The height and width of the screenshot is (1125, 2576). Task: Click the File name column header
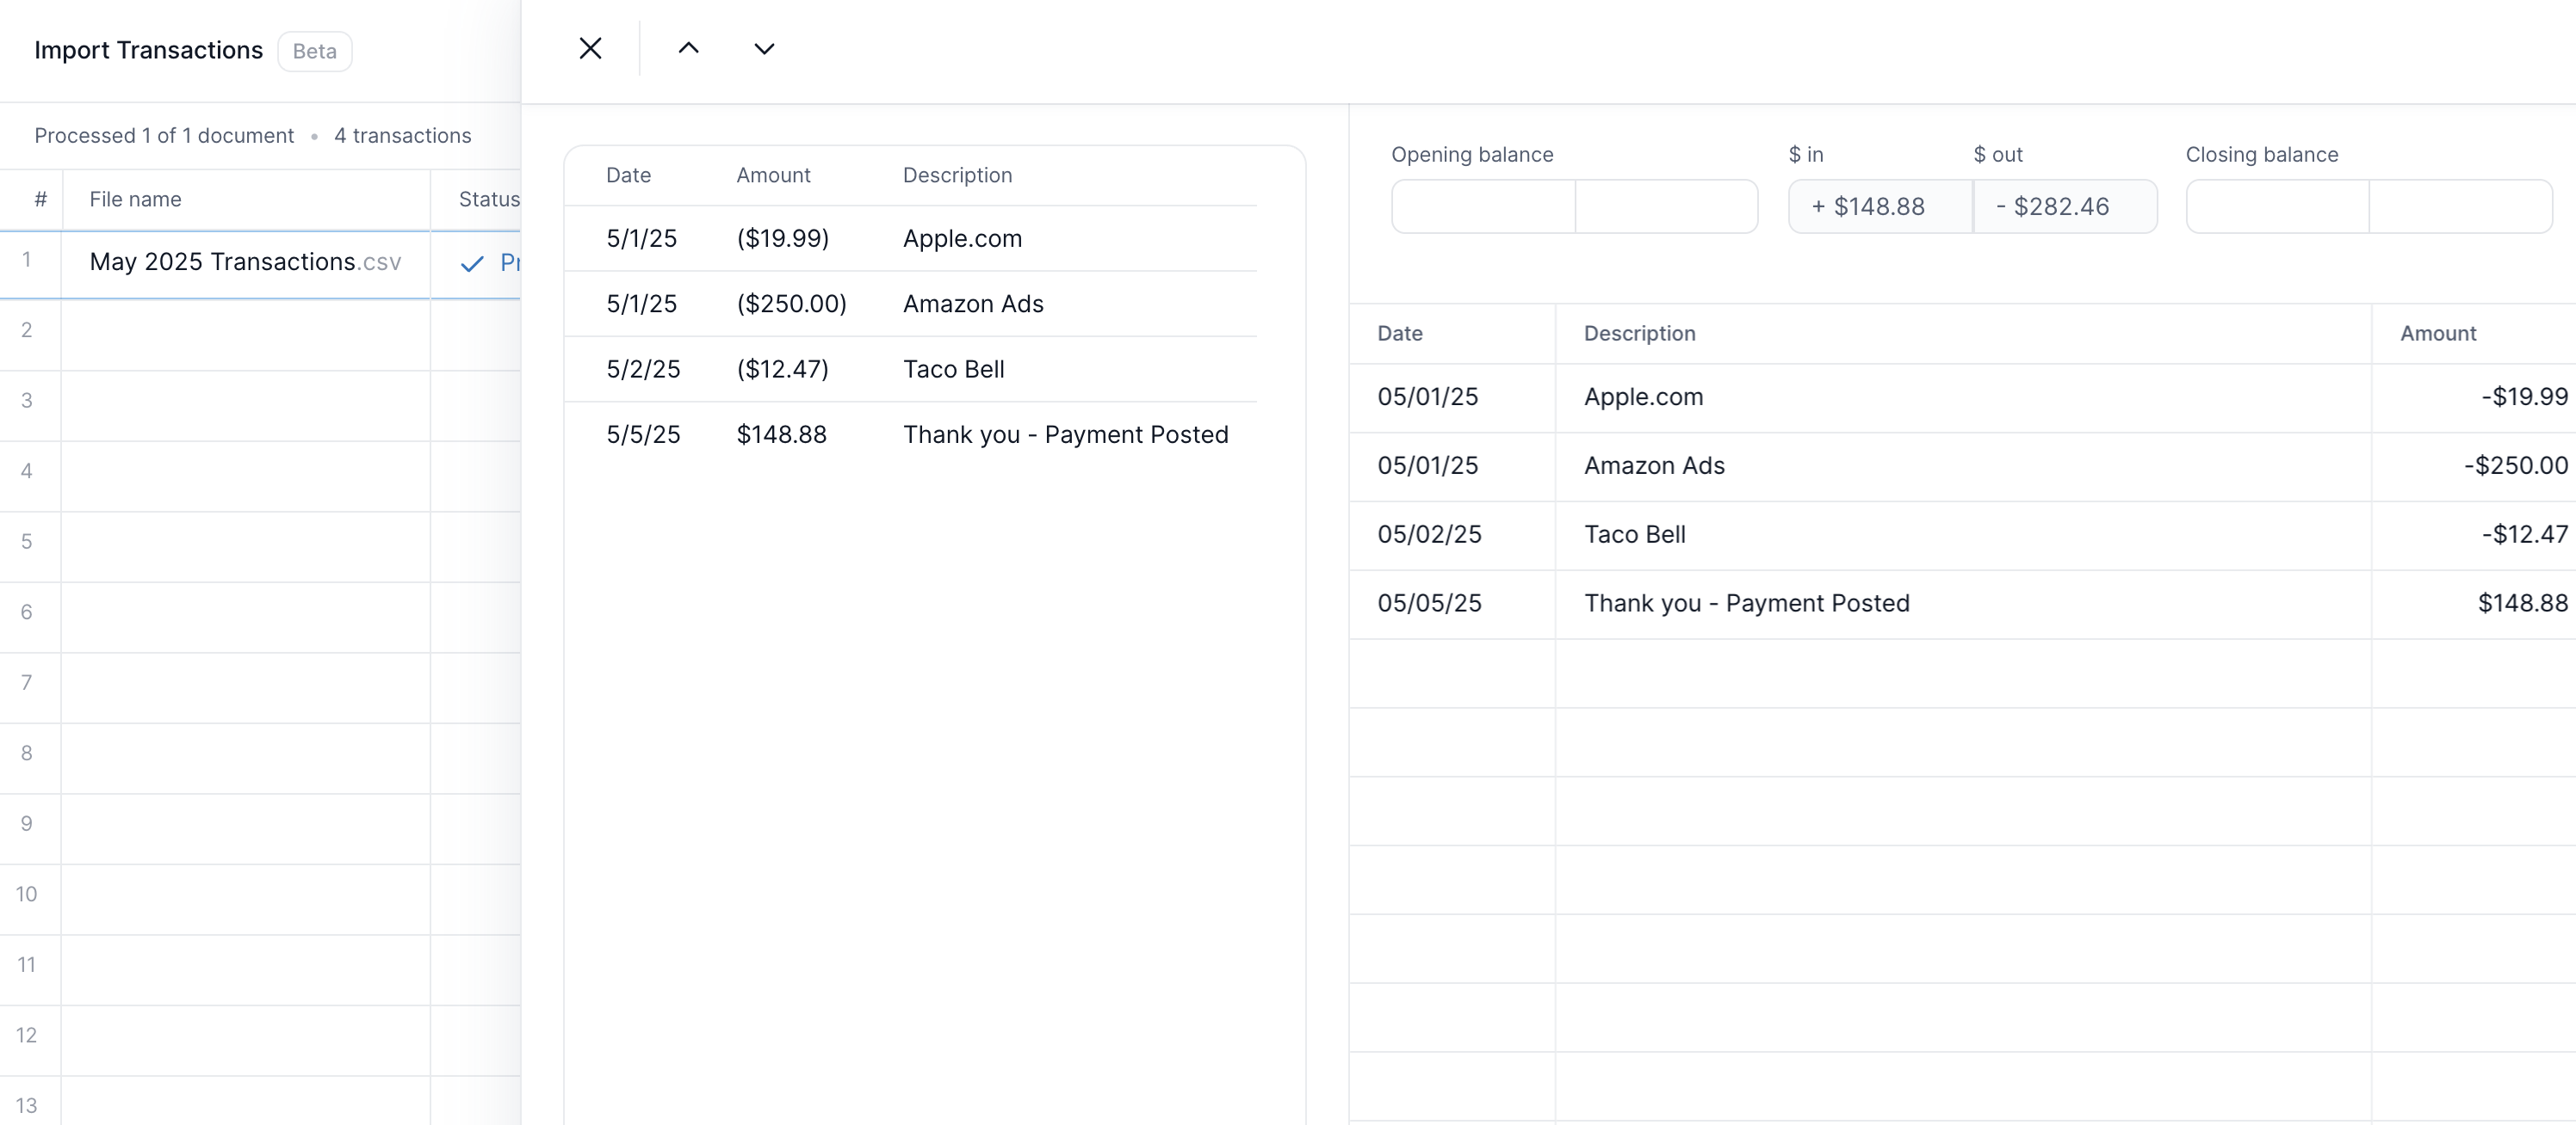coord(136,199)
